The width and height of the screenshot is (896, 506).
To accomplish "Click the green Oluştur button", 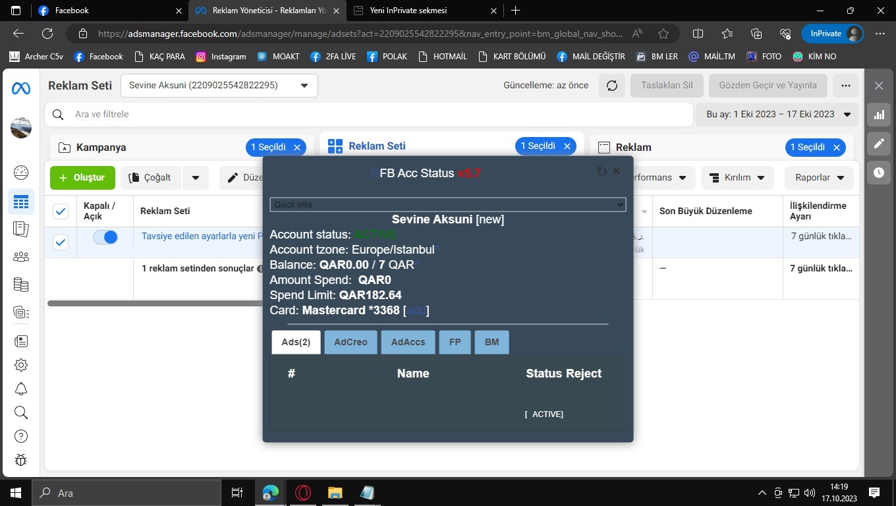I will click(x=82, y=178).
